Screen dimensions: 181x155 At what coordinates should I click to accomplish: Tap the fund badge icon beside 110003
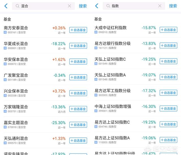(x=96, y=142)
